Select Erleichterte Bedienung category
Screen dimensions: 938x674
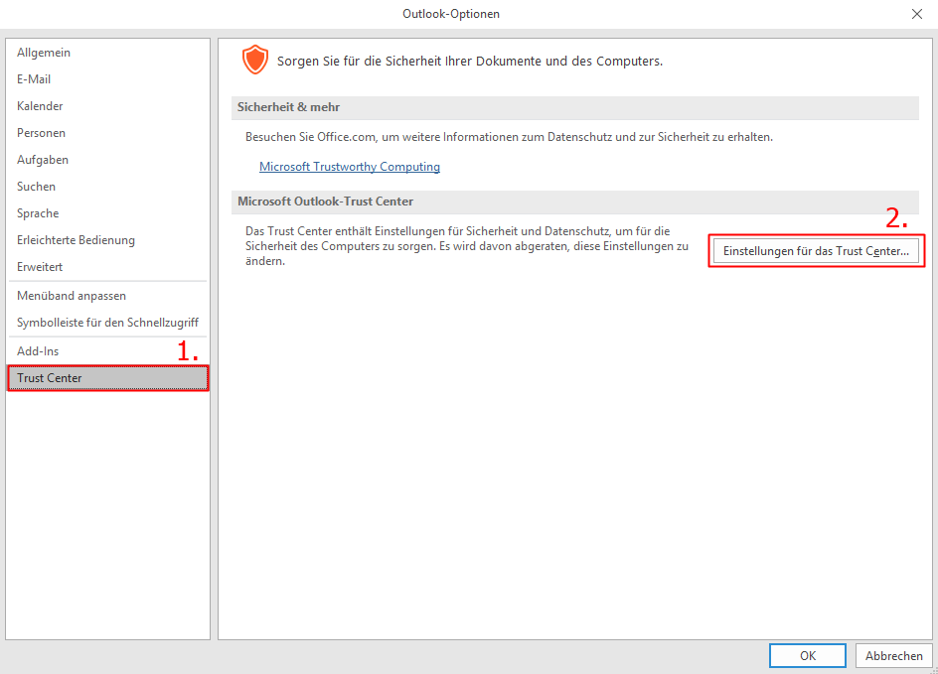[x=76, y=240]
